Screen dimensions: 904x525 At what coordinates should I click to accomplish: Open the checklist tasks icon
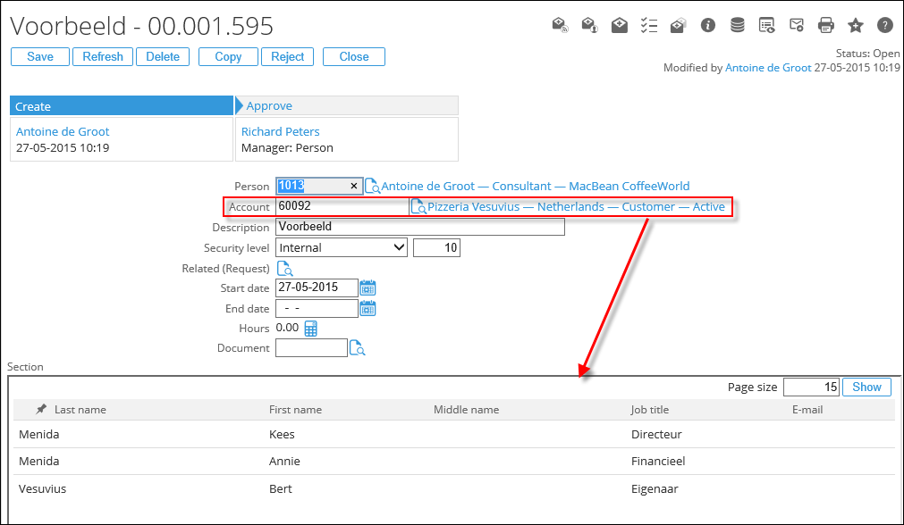649,25
